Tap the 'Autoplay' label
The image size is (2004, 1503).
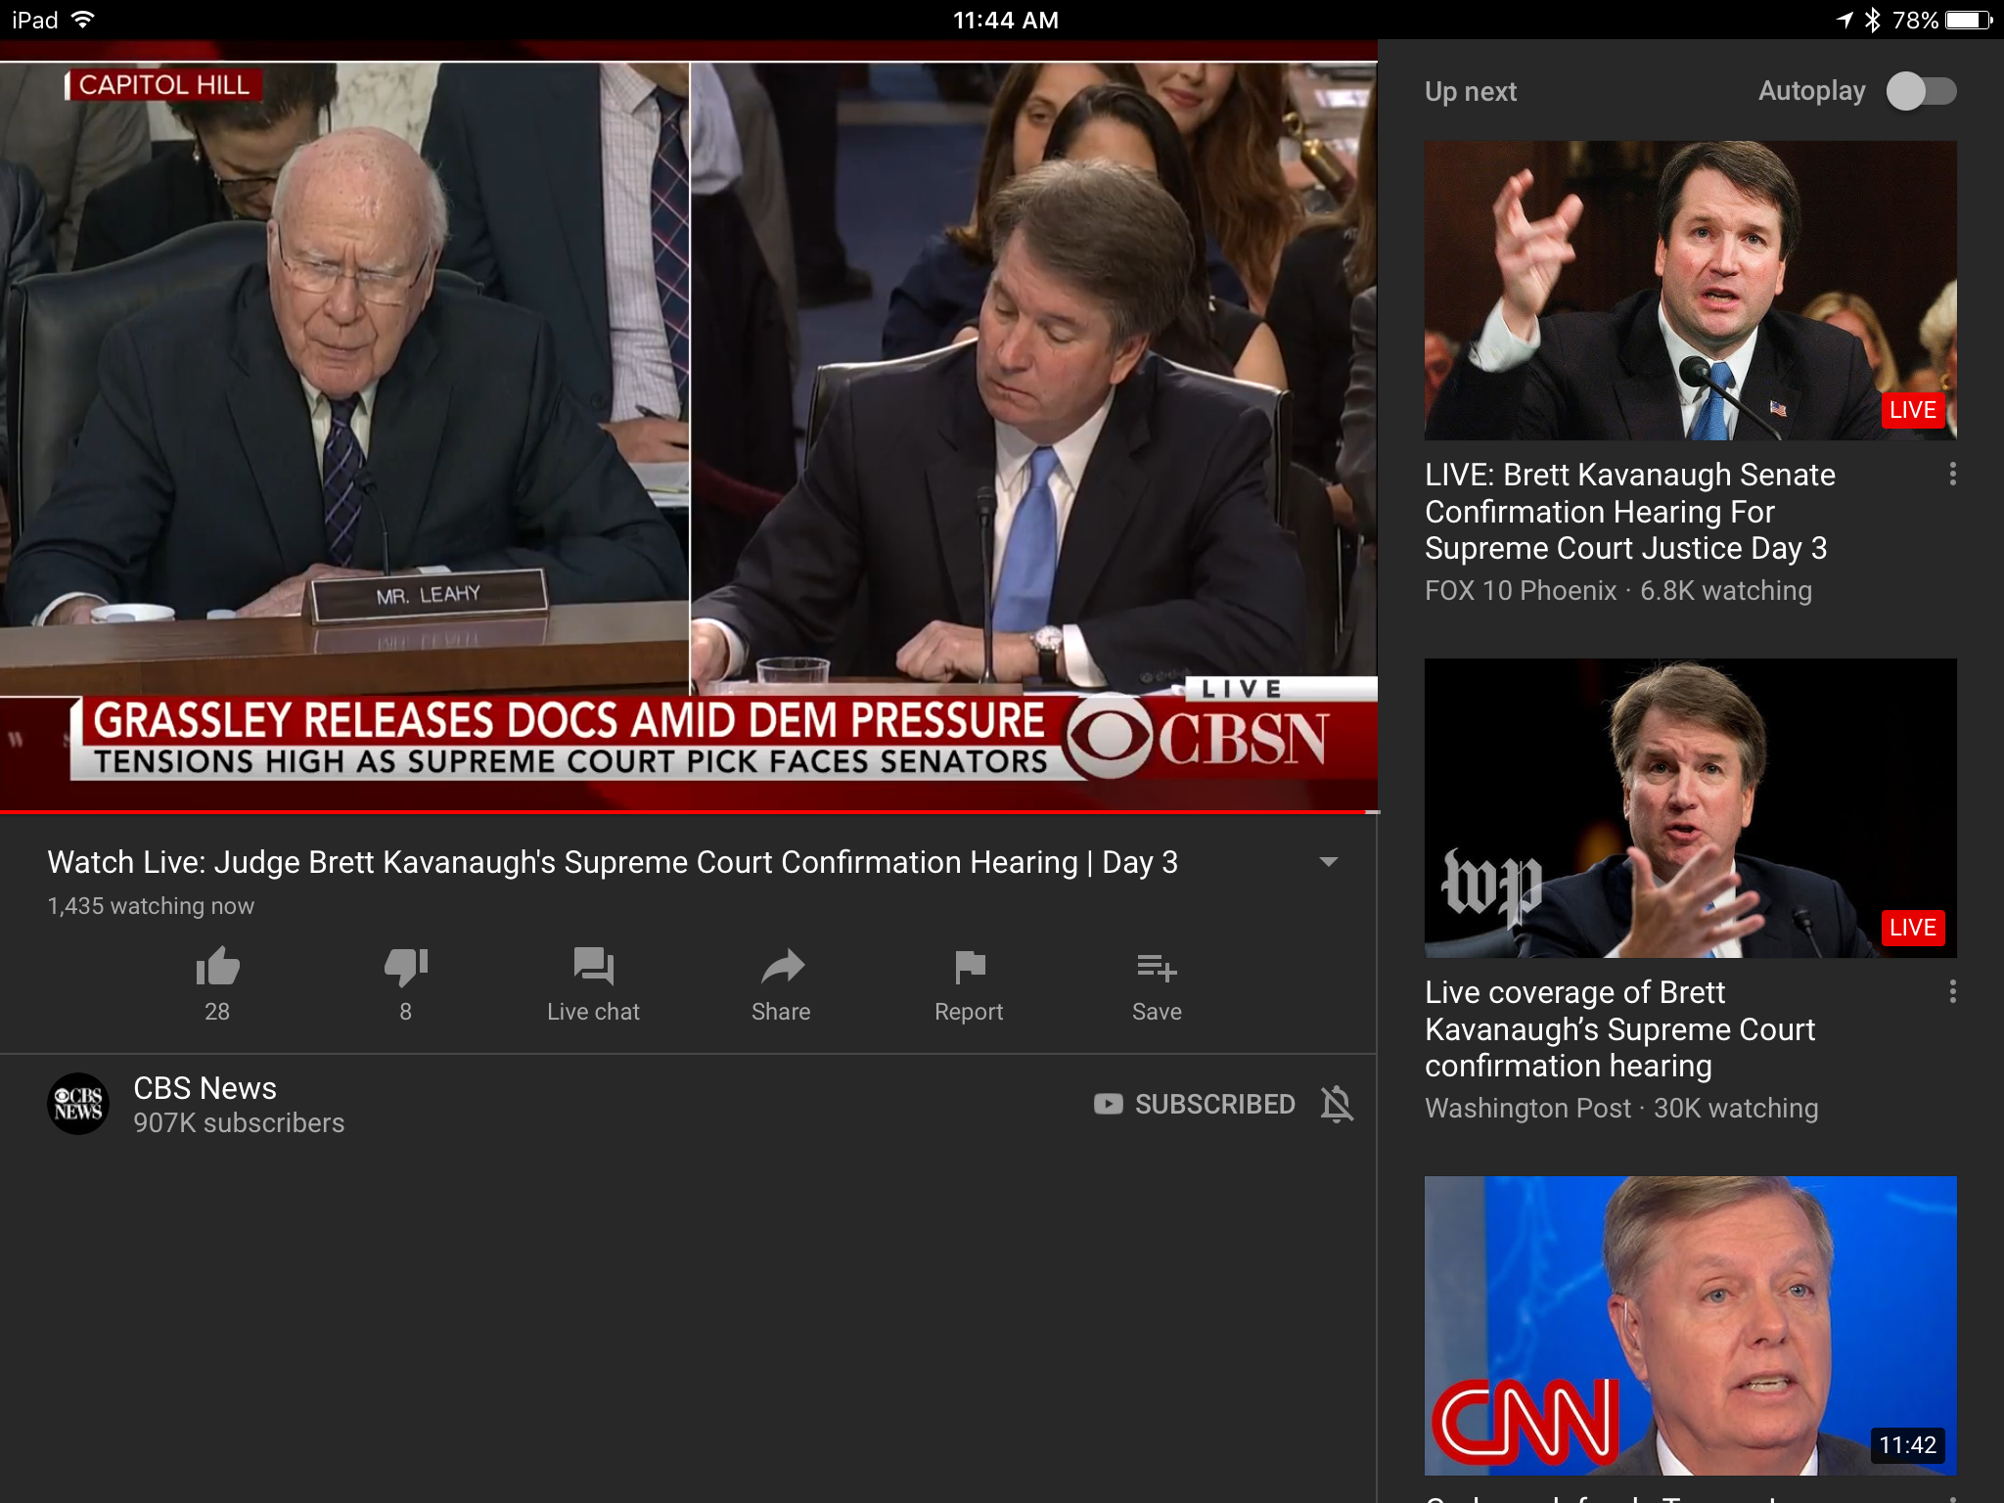point(1811,92)
